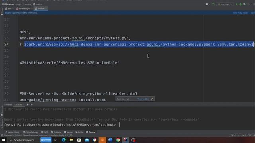
Task: Add new terminal session with plus icon
Action: 27,104
